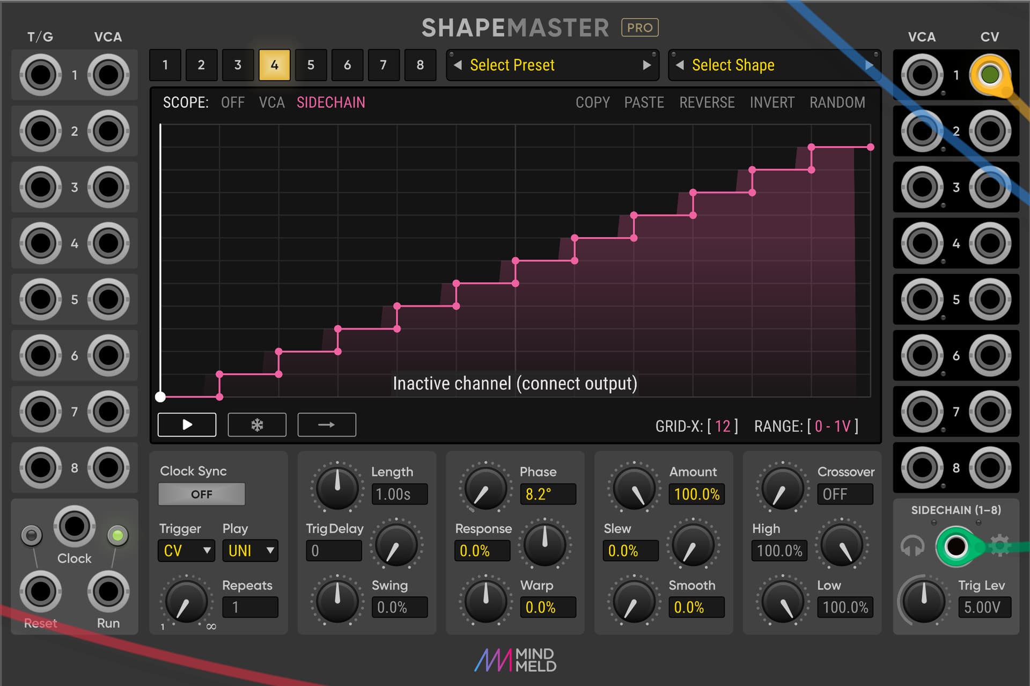Select channel 3 tab

[x=238, y=65]
